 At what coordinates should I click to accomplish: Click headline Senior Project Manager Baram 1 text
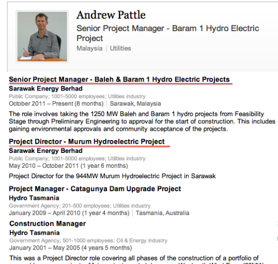coord(168,34)
